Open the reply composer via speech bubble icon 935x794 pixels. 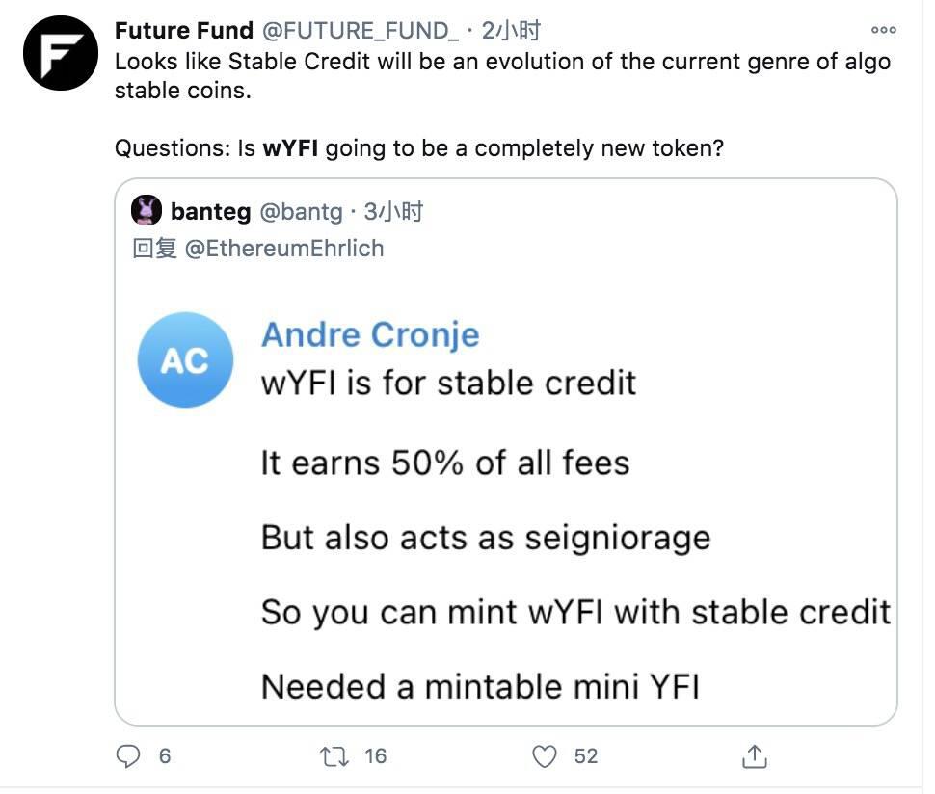click(x=130, y=757)
